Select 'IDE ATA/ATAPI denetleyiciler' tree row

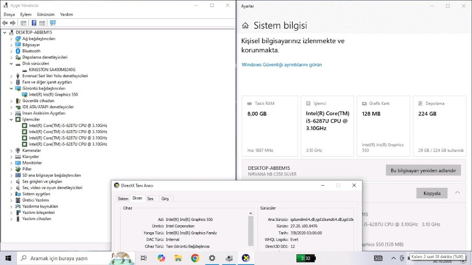coord(48,107)
